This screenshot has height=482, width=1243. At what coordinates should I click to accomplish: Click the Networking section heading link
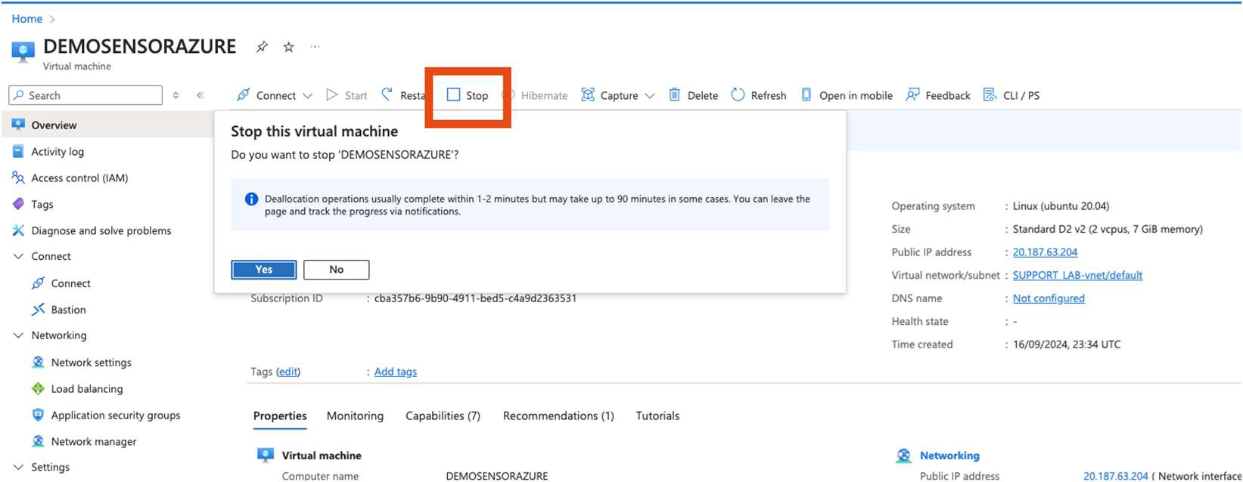[x=949, y=456]
